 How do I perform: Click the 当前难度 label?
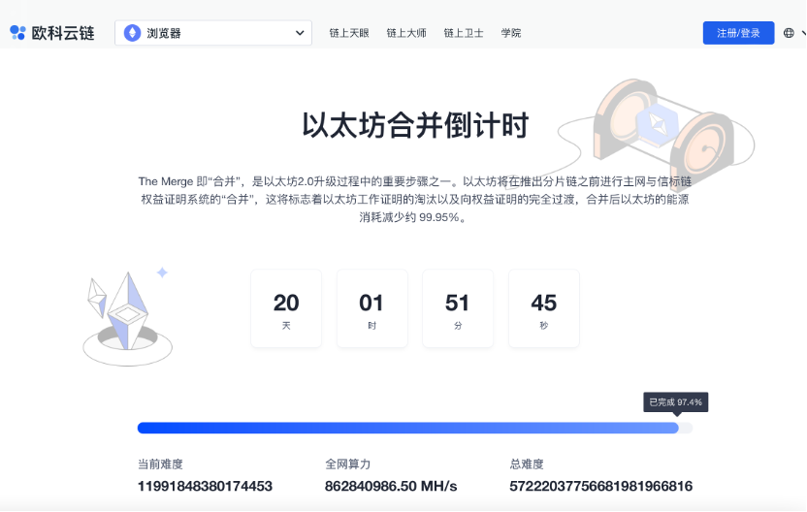pos(160,464)
